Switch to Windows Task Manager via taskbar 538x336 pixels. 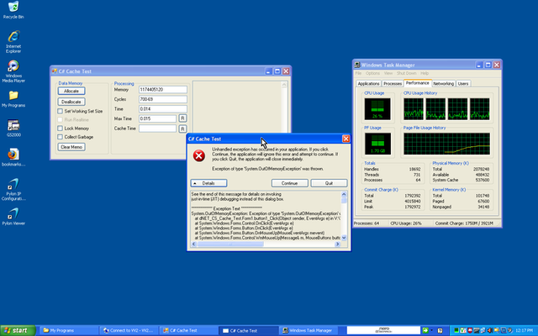(309, 330)
